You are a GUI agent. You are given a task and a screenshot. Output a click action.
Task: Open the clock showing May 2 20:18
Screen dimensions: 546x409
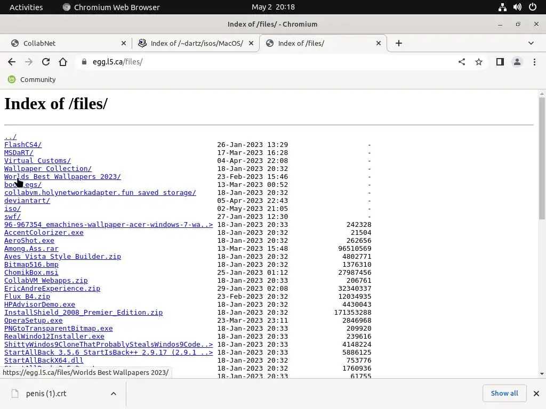coord(273,7)
